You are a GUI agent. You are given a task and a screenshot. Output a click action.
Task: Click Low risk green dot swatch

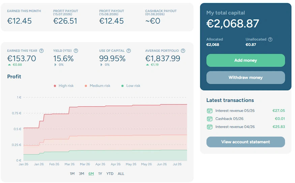[x=122, y=86]
